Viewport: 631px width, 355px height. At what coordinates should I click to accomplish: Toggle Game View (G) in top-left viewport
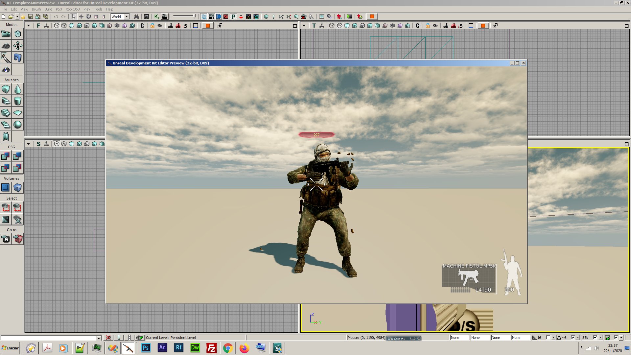coord(142,26)
